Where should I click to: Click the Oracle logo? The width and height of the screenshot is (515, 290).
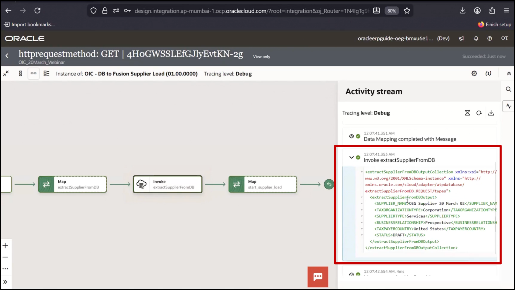click(x=25, y=38)
